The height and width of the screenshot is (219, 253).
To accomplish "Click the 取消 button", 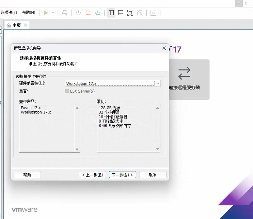I will pos(153,175).
